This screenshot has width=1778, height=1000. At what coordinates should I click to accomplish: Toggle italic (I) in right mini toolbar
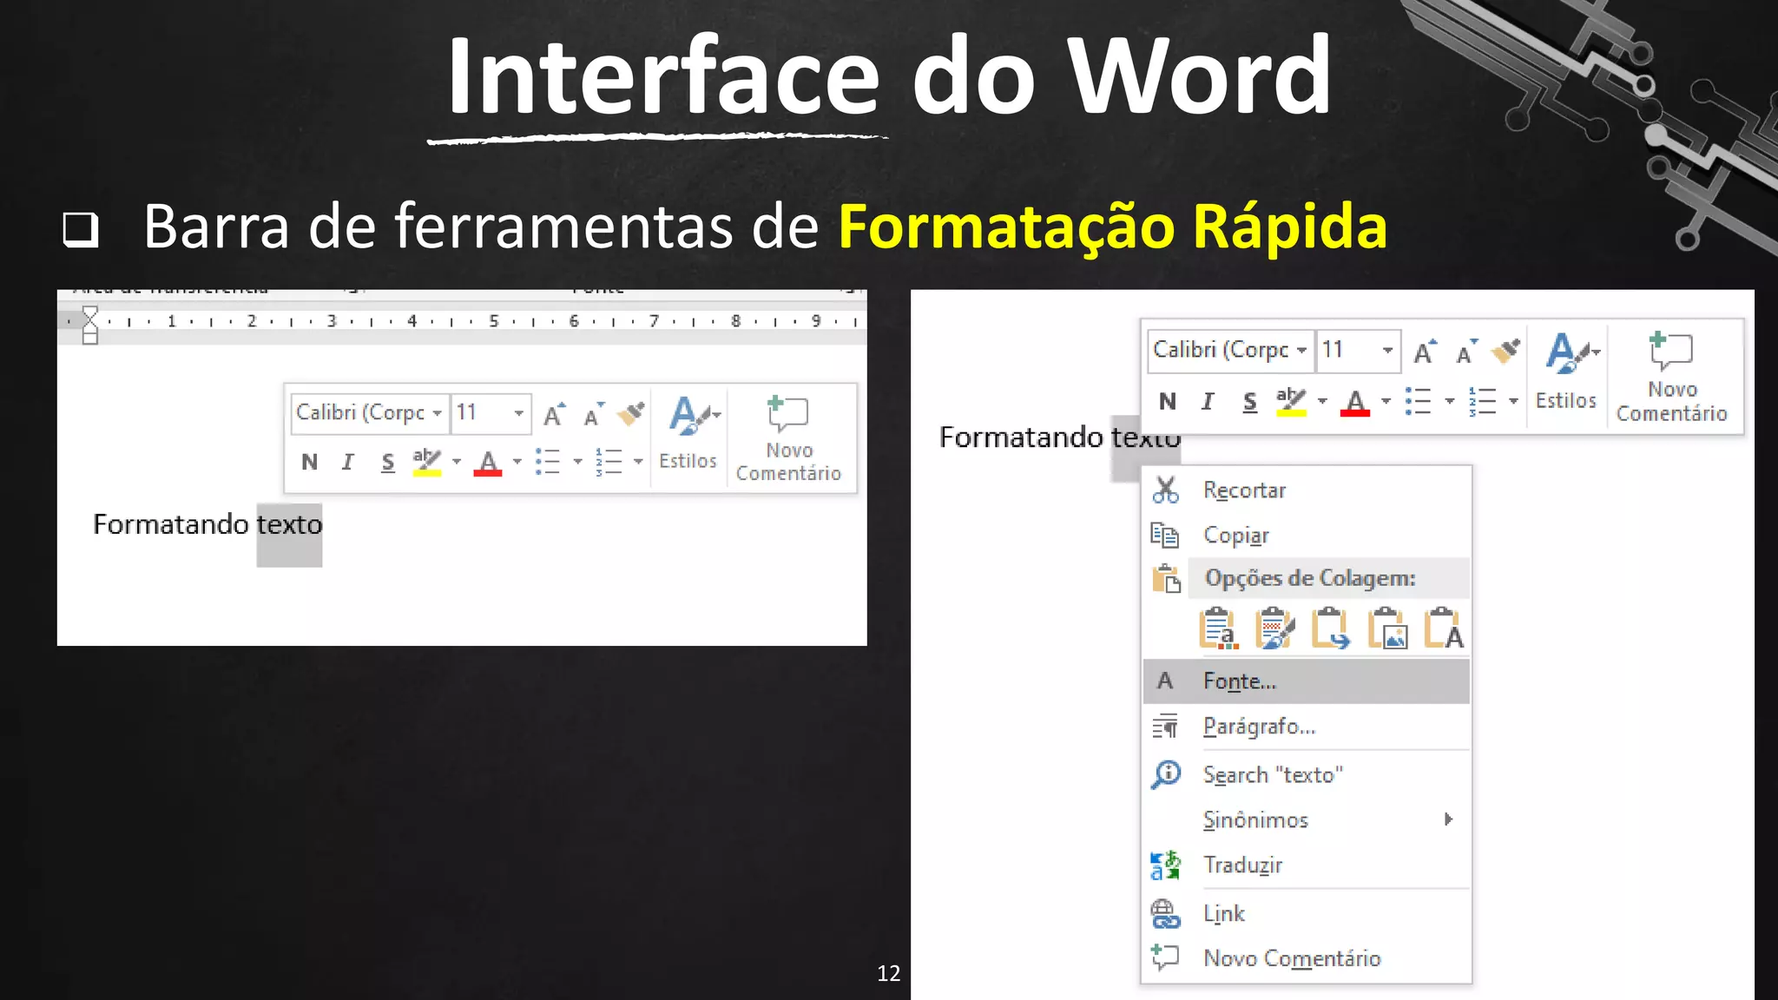tap(1208, 401)
